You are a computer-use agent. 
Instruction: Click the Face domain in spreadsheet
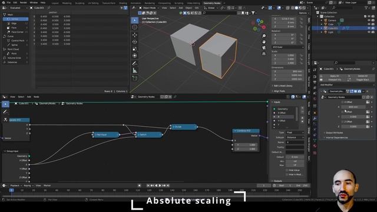15,28
